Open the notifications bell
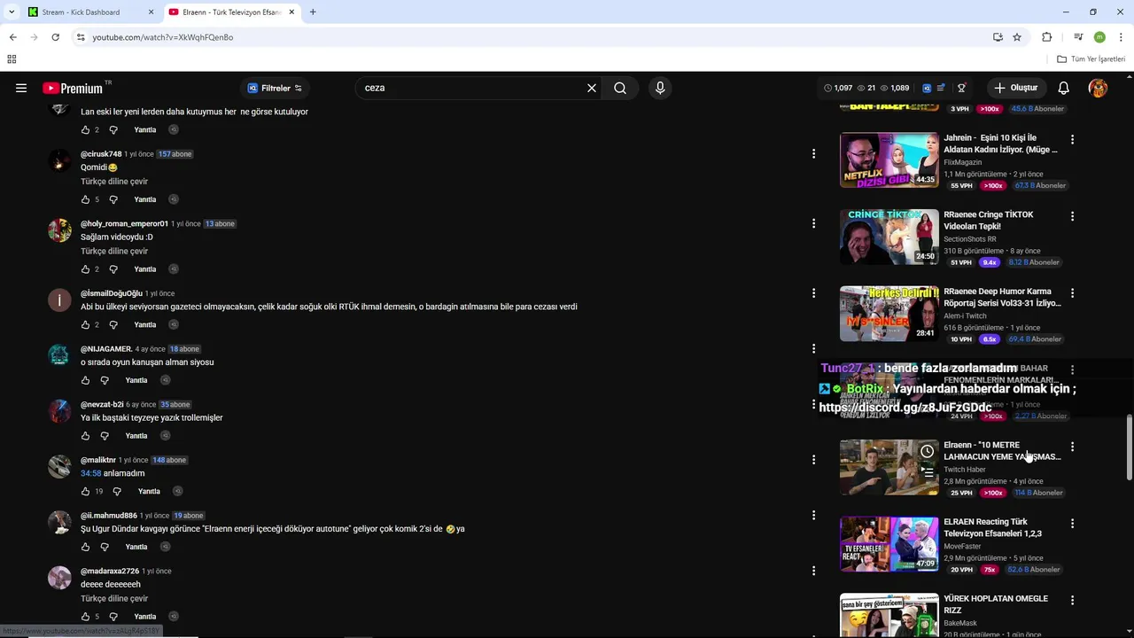 [1063, 88]
